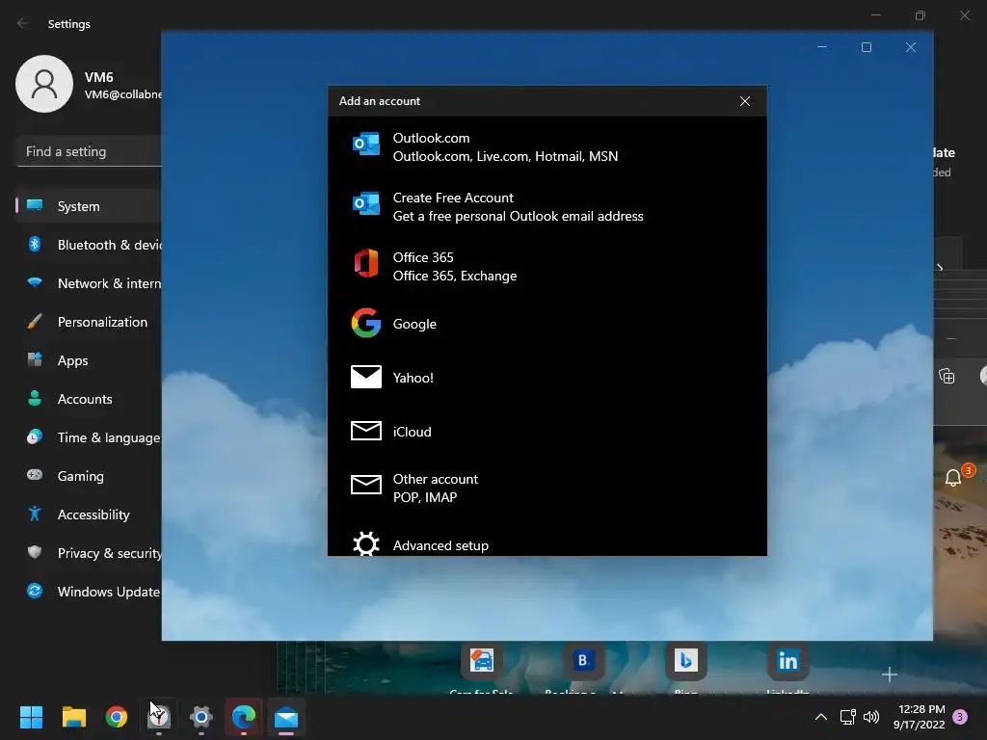Open Microsoft Edge from taskbar

(x=244, y=717)
